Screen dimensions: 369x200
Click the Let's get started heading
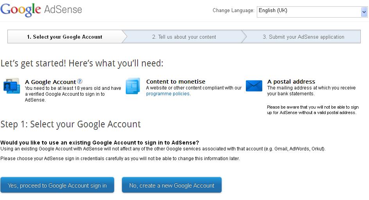[82, 63]
